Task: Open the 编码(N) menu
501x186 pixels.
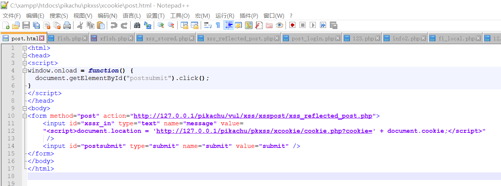Action: [107, 15]
